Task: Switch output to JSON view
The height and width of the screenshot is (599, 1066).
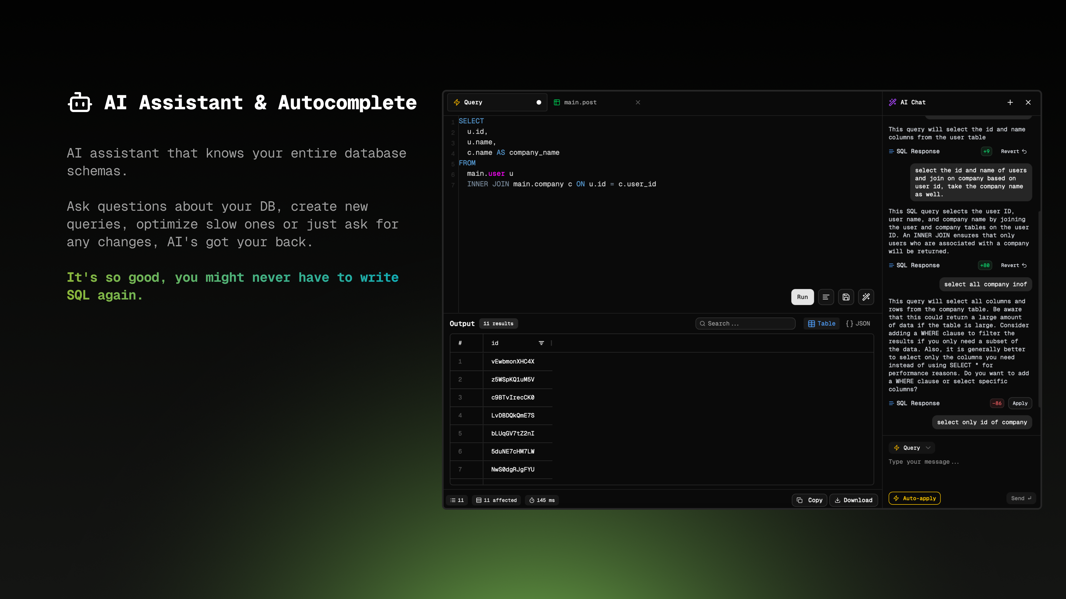Action: coord(858,324)
